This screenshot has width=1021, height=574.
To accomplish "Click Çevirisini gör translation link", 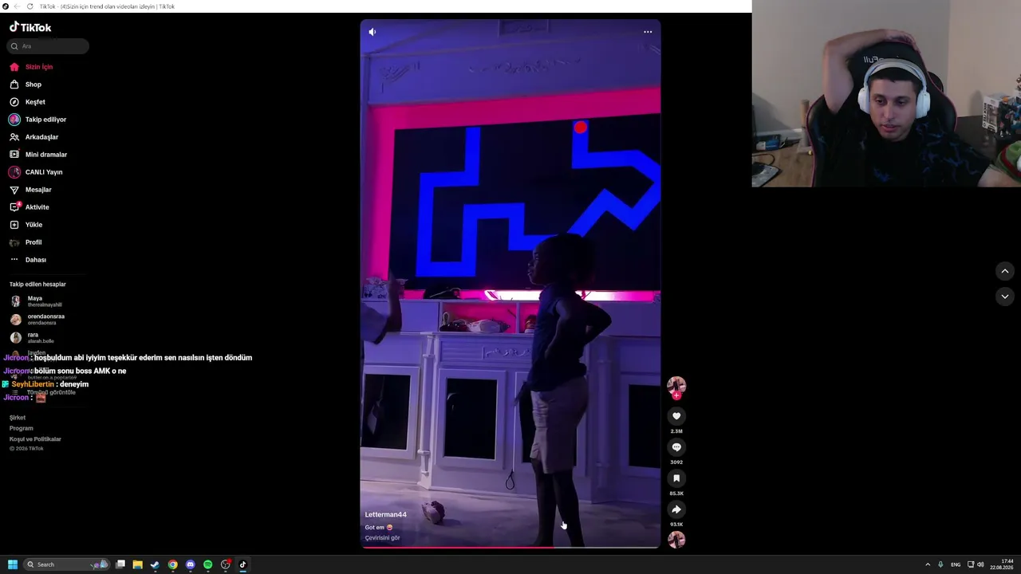I will tap(383, 538).
